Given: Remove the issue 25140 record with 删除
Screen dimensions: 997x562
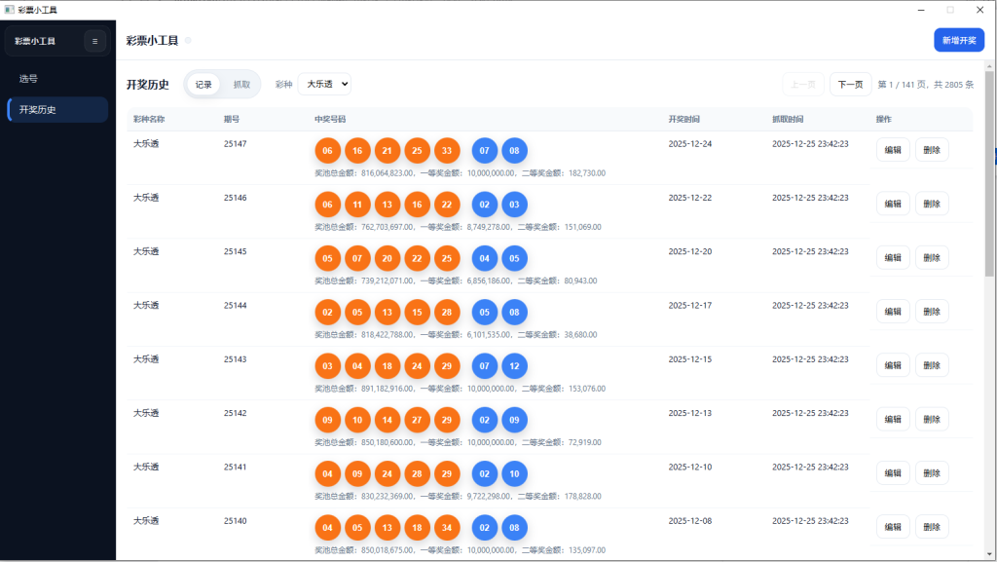Looking at the screenshot, I should 932,527.
